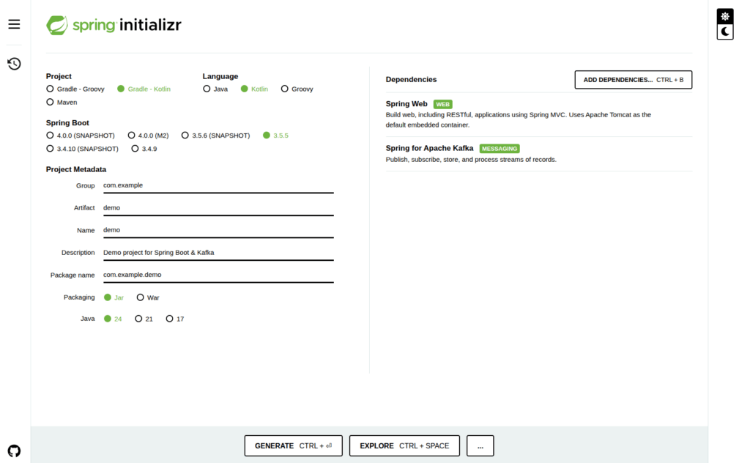Edit the Description field
The image size is (750, 463).
click(x=218, y=253)
